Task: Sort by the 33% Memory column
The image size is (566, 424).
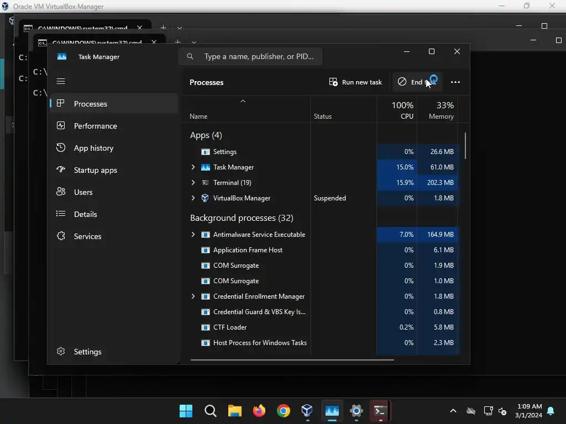Action: (437, 110)
